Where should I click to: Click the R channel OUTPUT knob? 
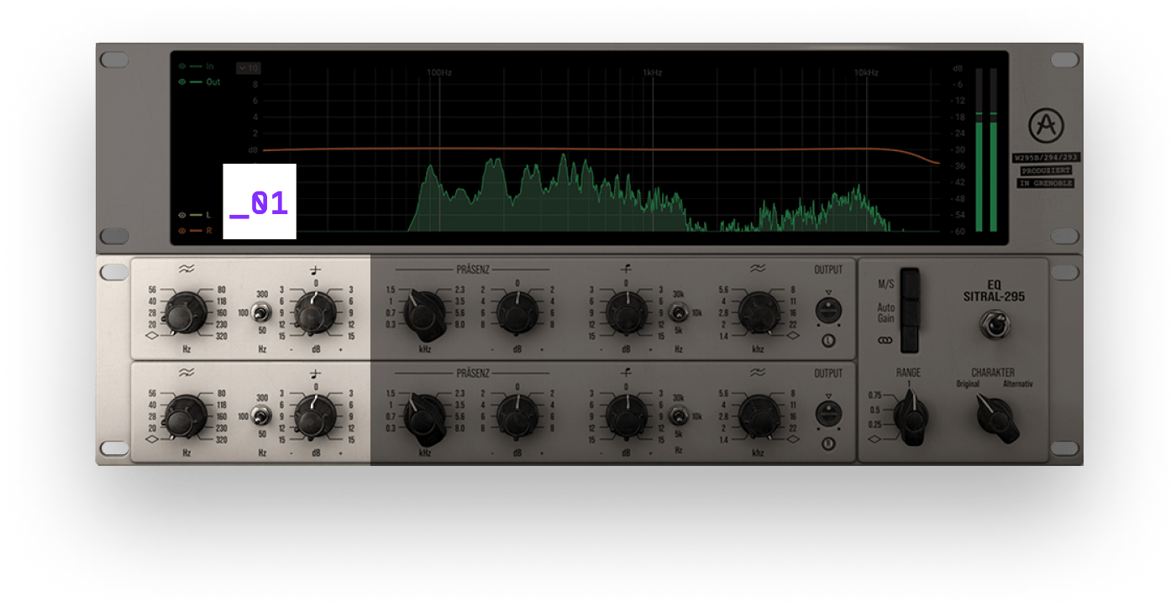coord(828,414)
